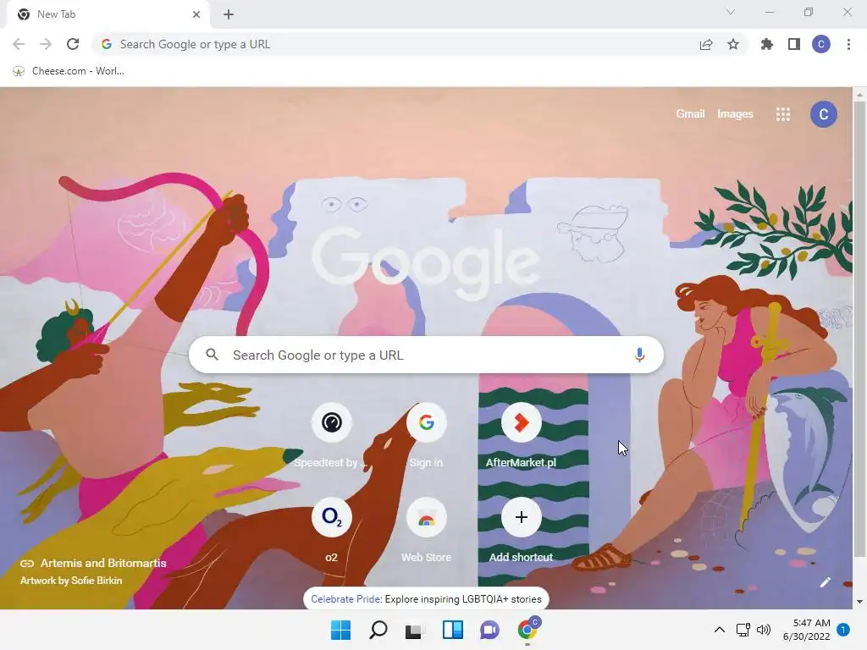The image size is (867, 650).
Task: Open Widgets from the taskbar
Action: click(x=453, y=630)
